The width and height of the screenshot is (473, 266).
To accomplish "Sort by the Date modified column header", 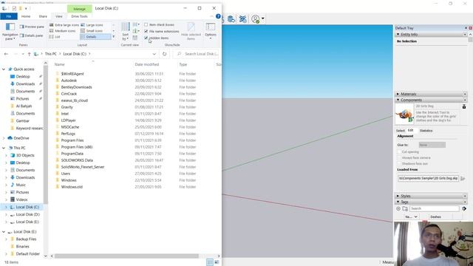I will point(147,64).
